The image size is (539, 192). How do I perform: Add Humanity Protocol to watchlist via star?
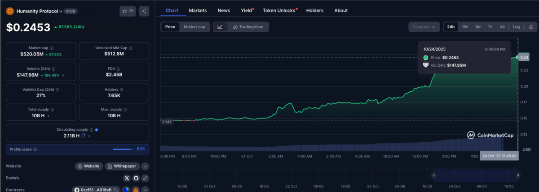tap(128, 11)
